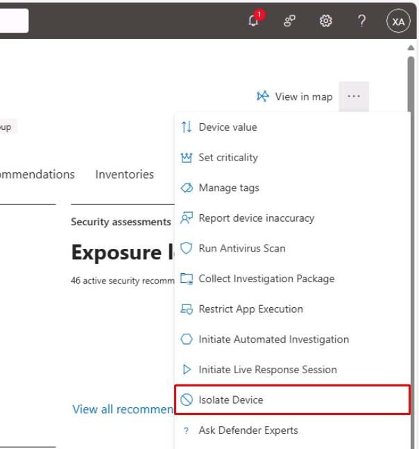Toggle the three-dot more actions menu
This screenshot has width=419, height=449.
[354, 97]
